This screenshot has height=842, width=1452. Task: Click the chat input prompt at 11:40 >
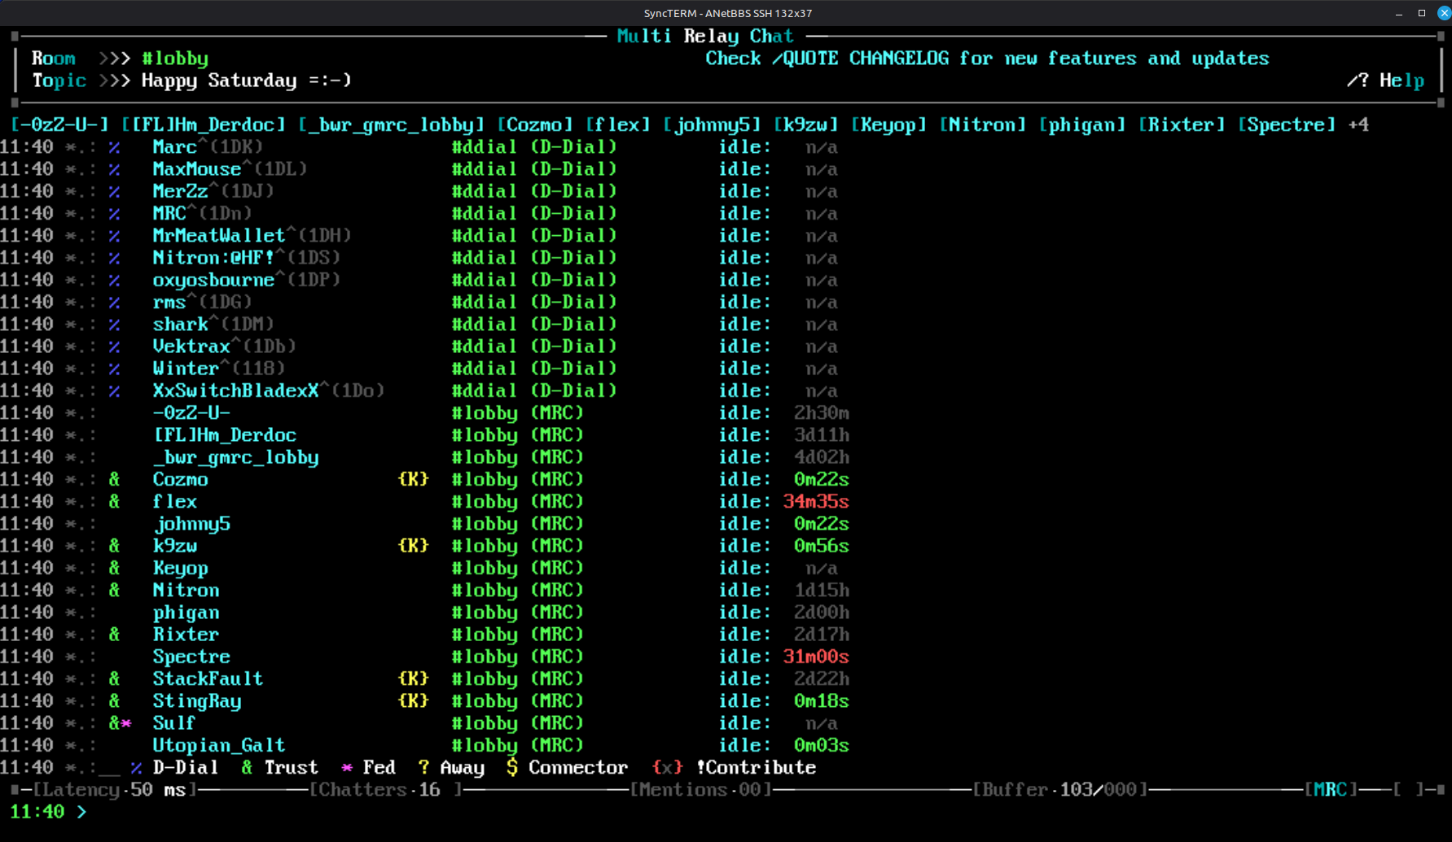click(x=49, y=812)
